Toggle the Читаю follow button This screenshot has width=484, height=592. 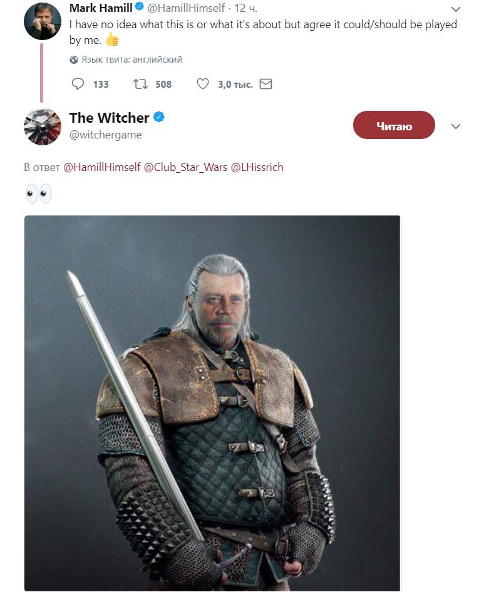pyautogui.click(x=394, y=126)
